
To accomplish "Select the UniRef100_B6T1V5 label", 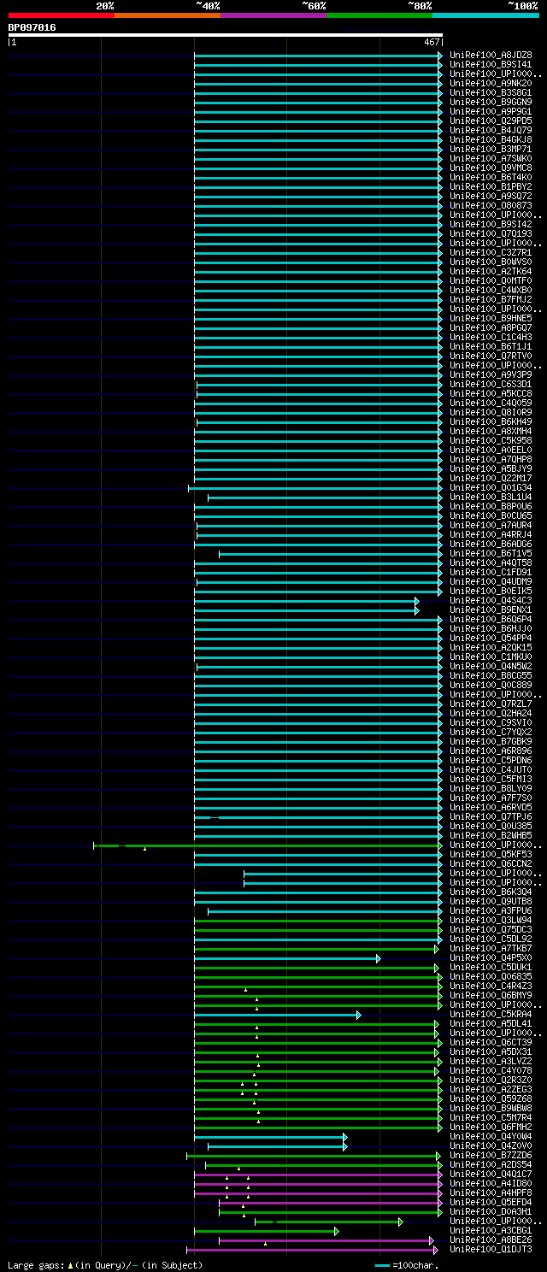I will (x=491, y=553).
